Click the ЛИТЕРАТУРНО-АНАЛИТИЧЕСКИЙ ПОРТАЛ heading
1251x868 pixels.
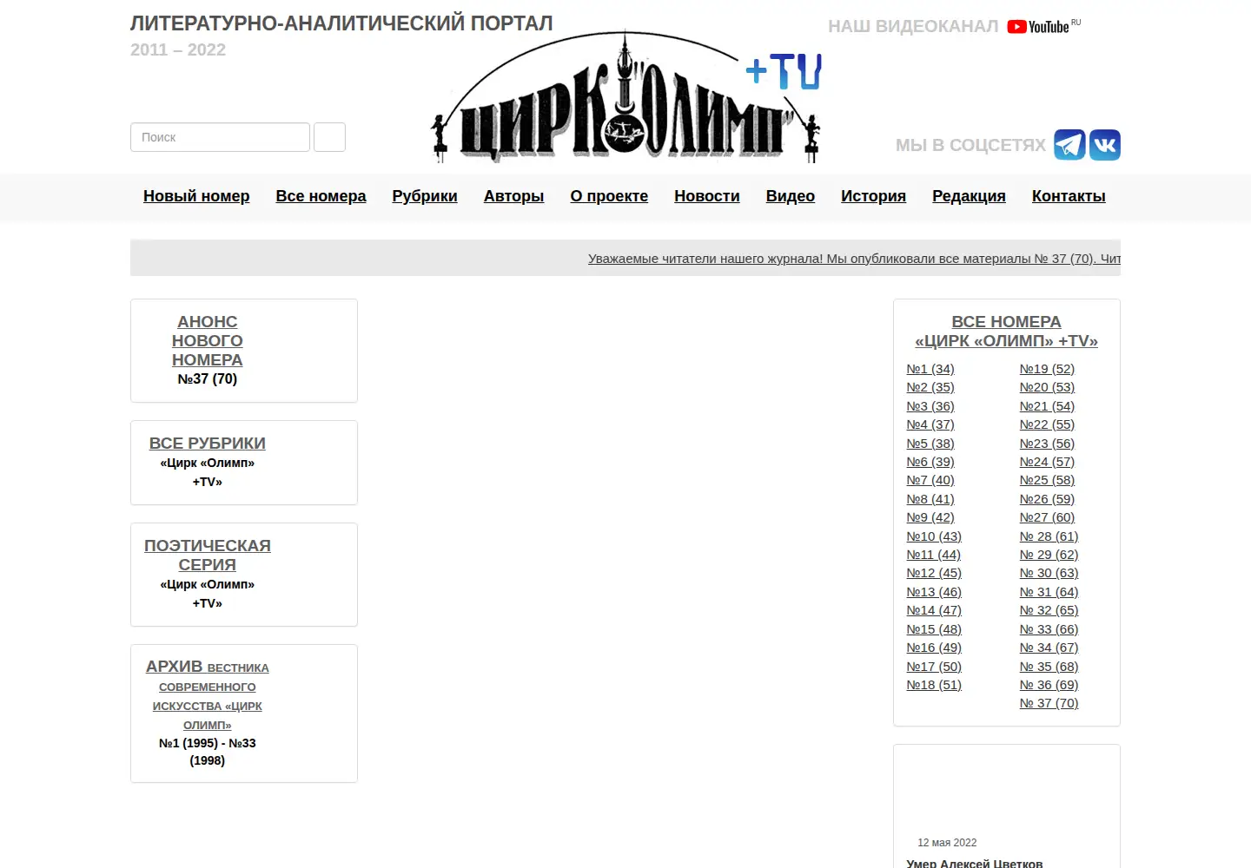341,23
